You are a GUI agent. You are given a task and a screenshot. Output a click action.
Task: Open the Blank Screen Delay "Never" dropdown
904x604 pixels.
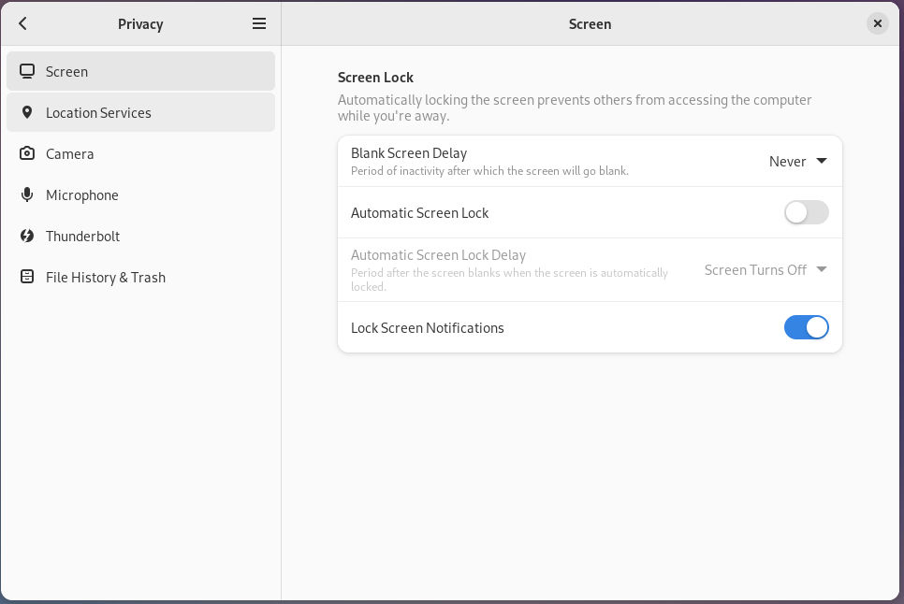point(797,162)
